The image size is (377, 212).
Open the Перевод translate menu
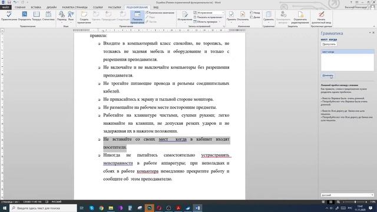point(61,16)
